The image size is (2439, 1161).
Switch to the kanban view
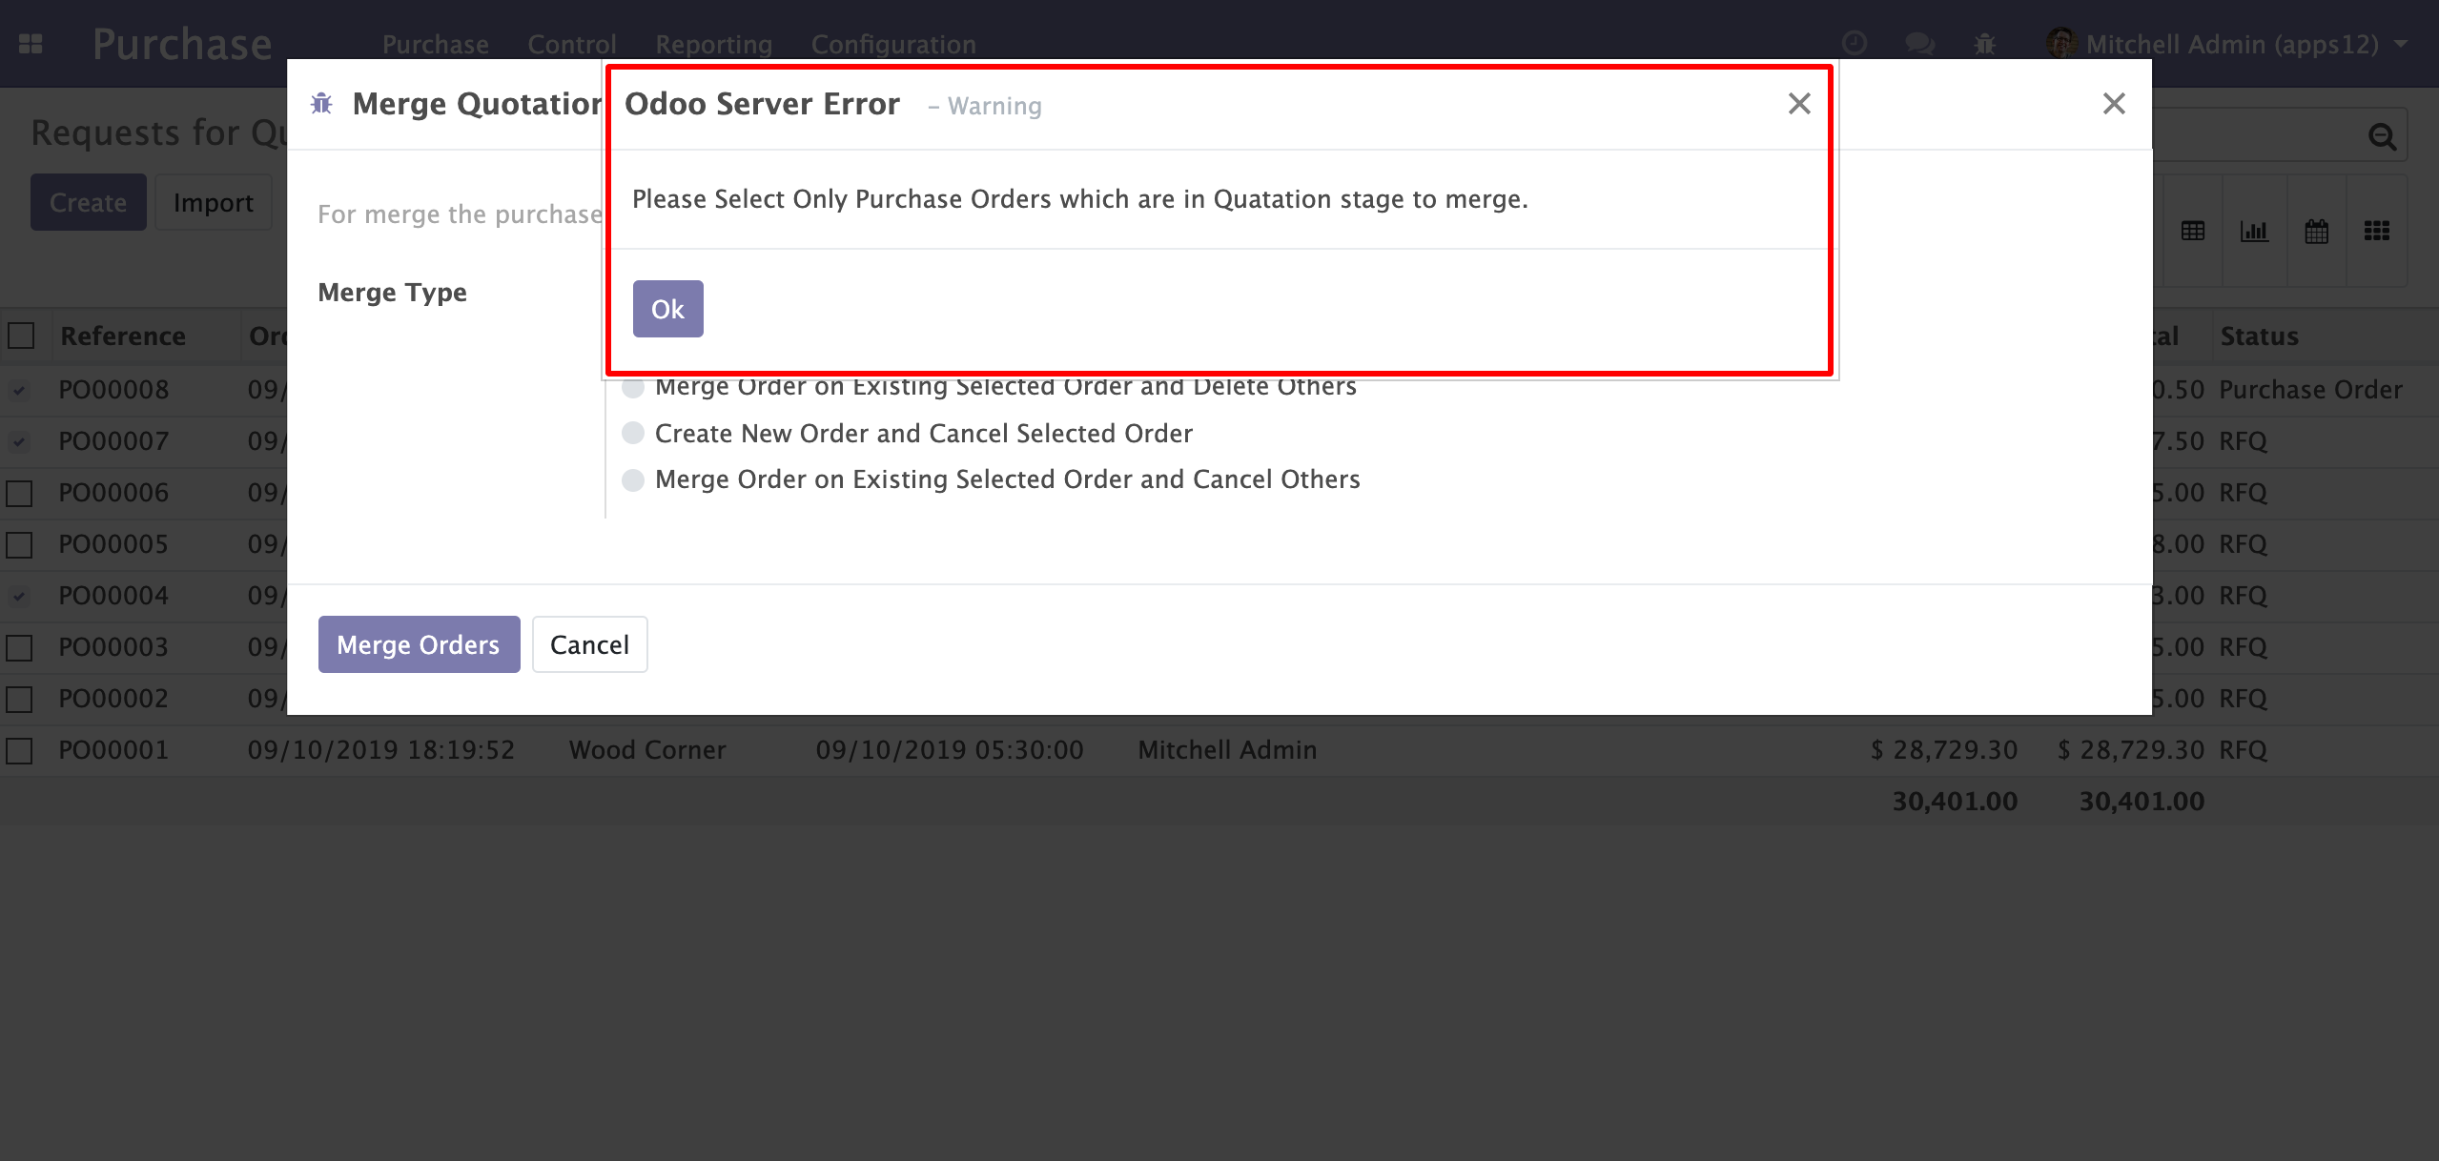pyautogui.click(x=2377, y=231)
